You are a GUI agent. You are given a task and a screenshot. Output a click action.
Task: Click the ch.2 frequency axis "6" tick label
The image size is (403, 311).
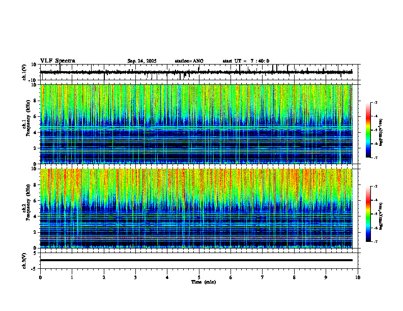click(36, 201)
